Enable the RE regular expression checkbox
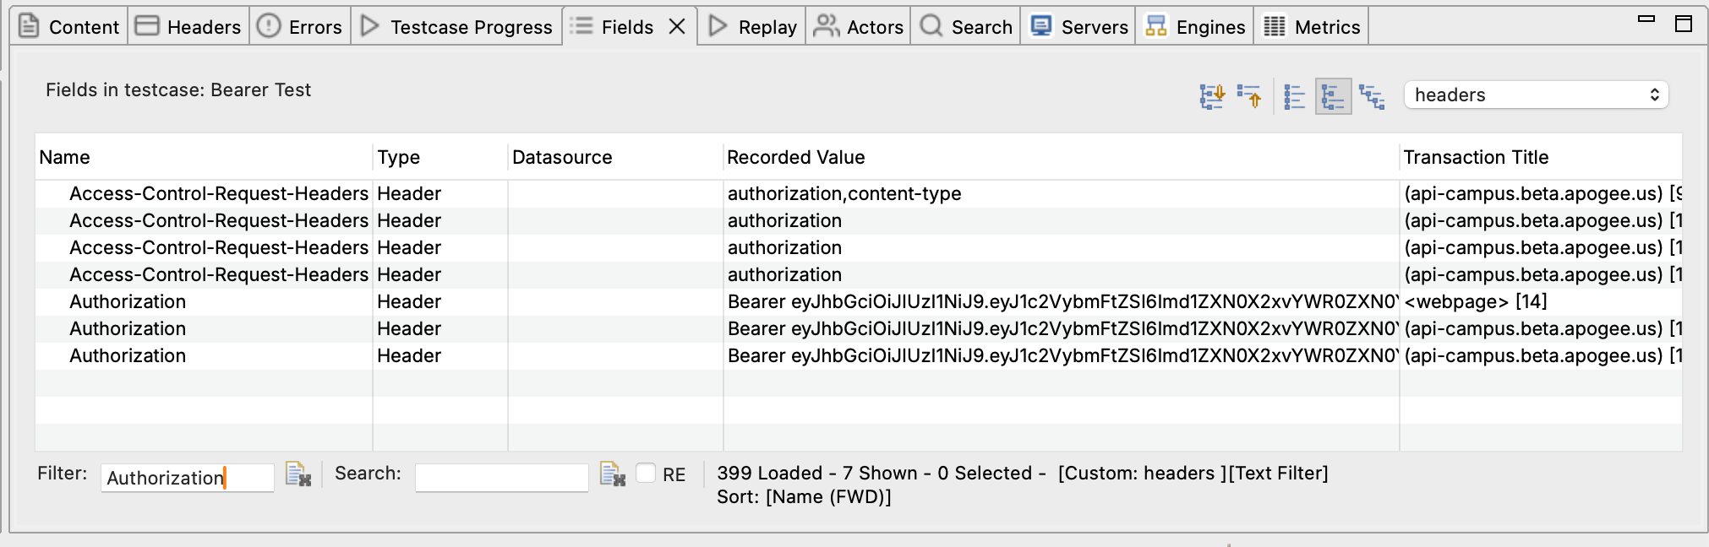The image size is (1709, 547). coord(646,474)
